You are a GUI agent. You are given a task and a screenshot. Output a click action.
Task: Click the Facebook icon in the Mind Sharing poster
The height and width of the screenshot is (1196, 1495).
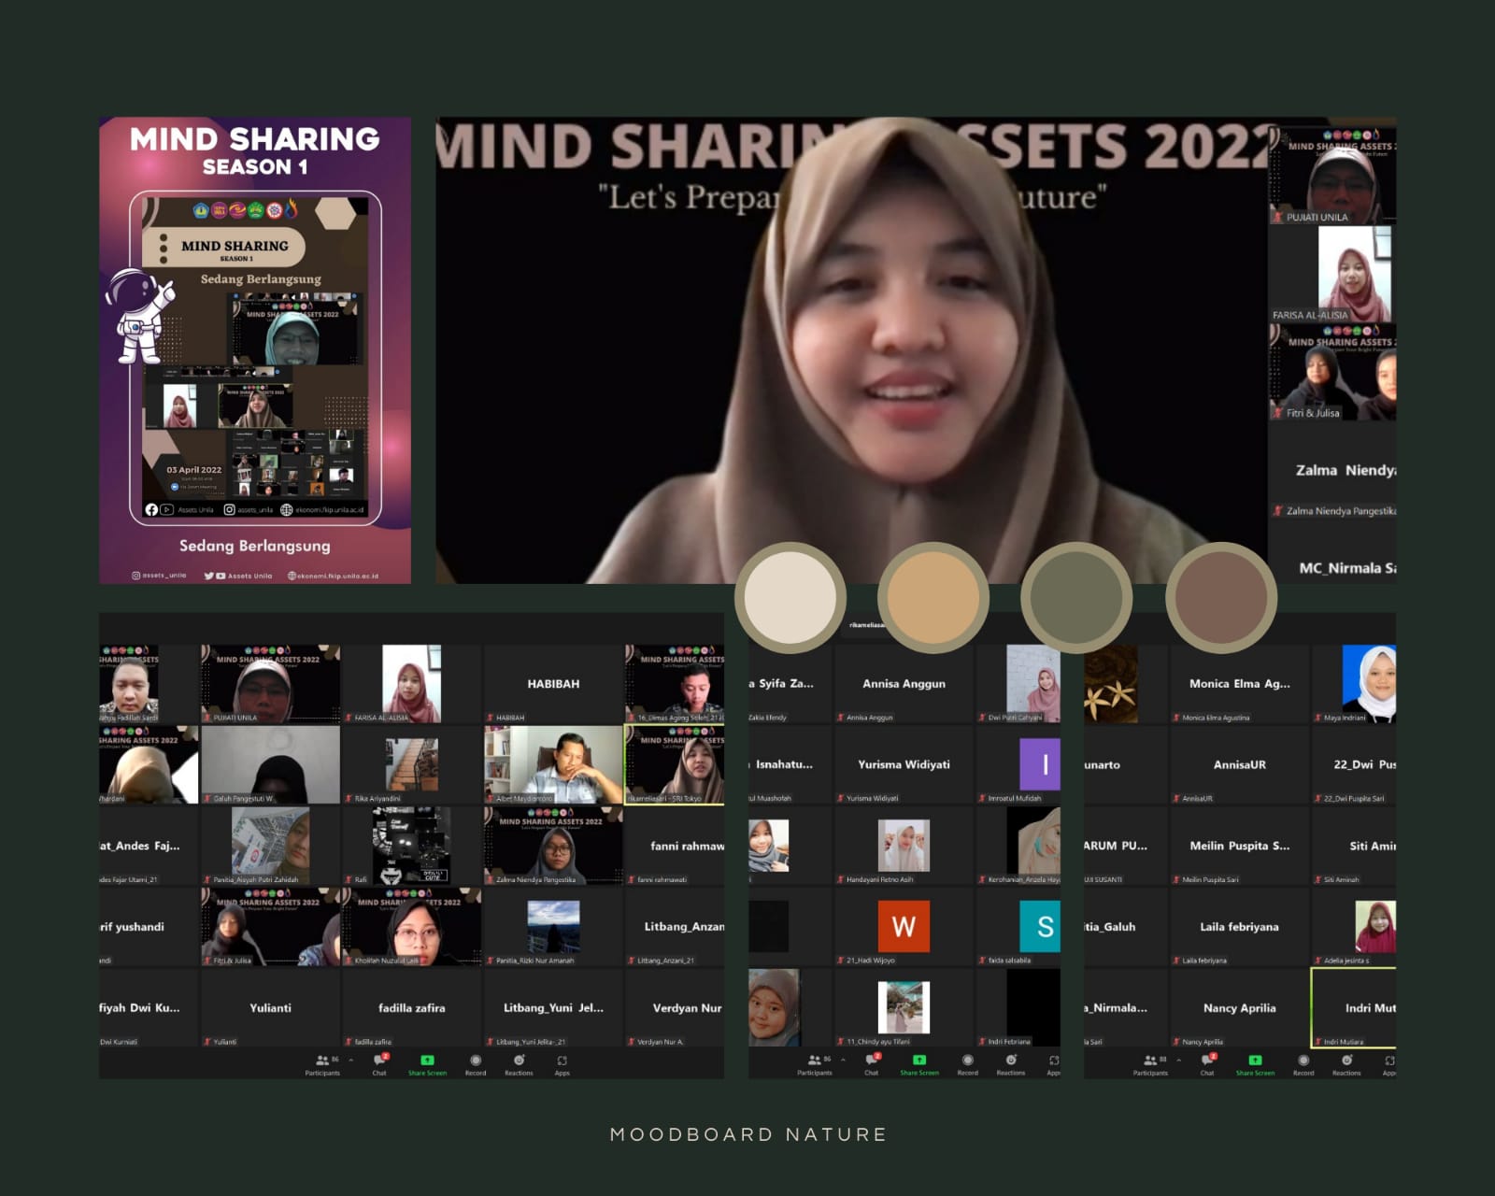pos(151,509)
